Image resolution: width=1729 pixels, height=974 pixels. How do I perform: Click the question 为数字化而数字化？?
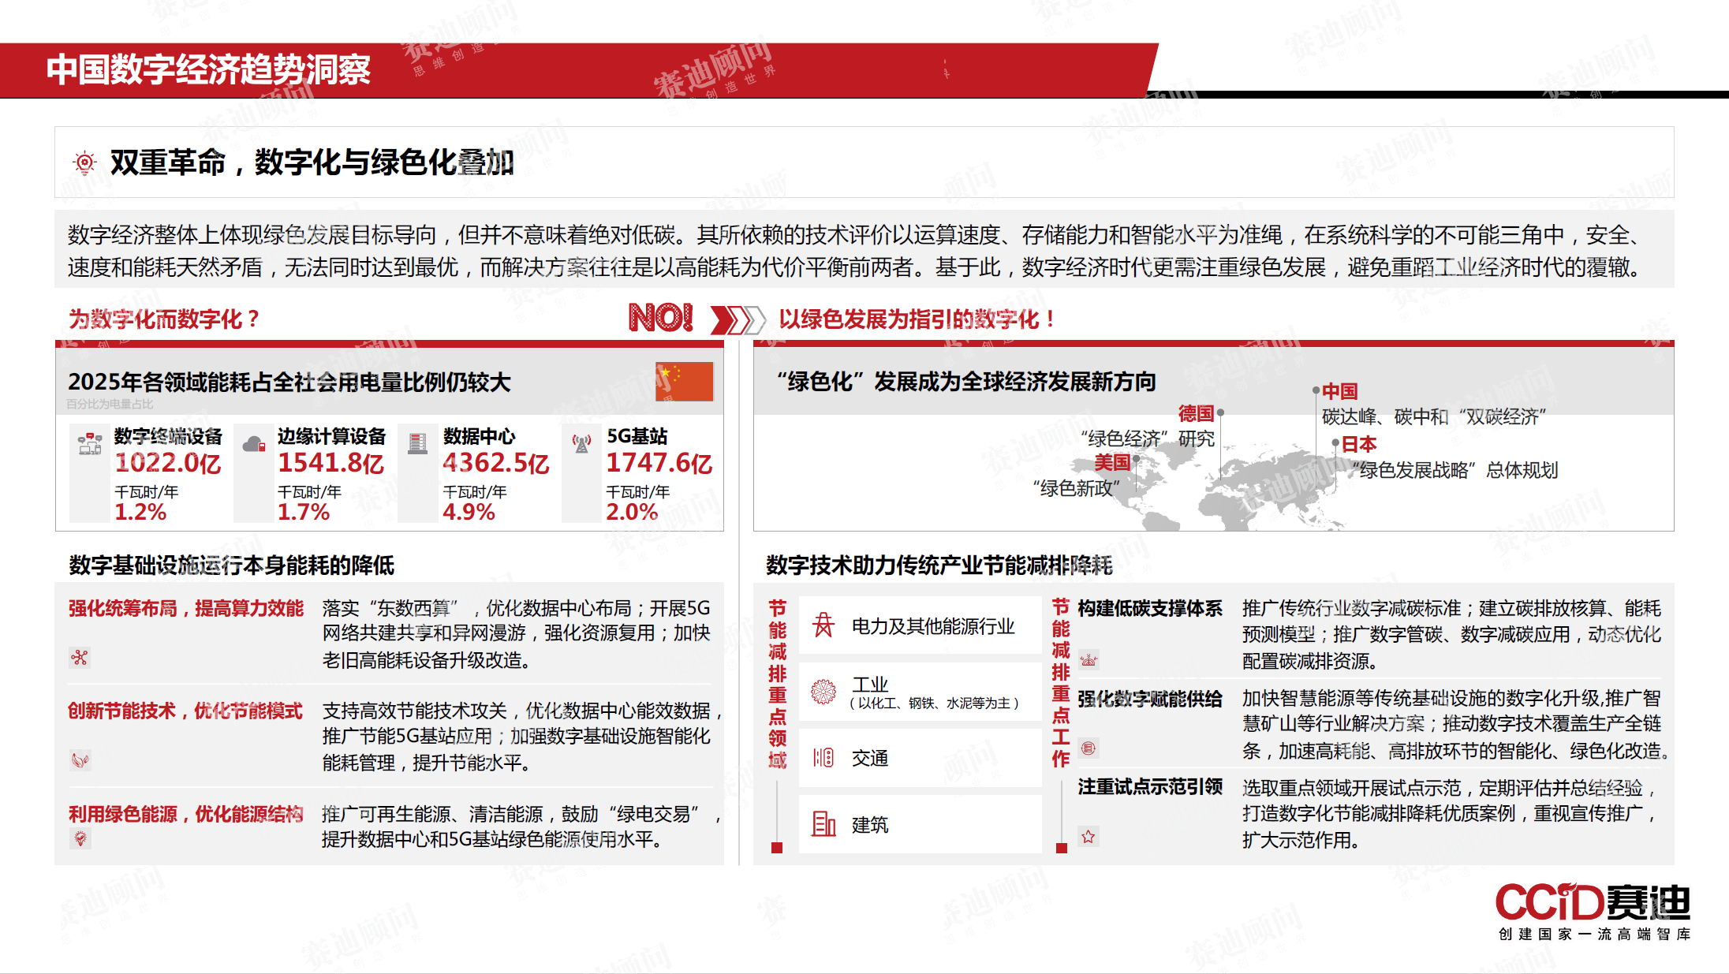[x=164, y=319]
